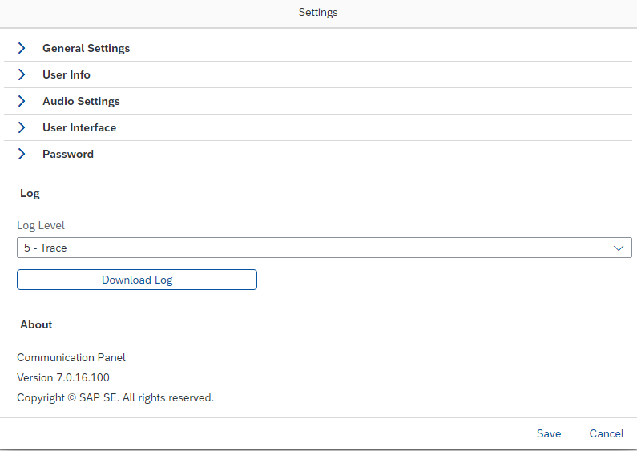The height and width of the screenshot is (451, 637).
Task: Cancel the Settings dialog
Action: [x=606, y=433]
